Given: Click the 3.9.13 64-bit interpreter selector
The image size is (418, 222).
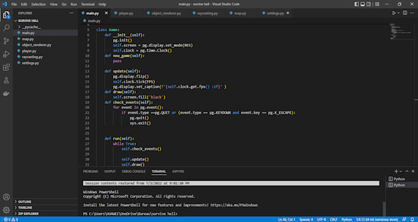Looking at the screenshot, I should point(377,220).
